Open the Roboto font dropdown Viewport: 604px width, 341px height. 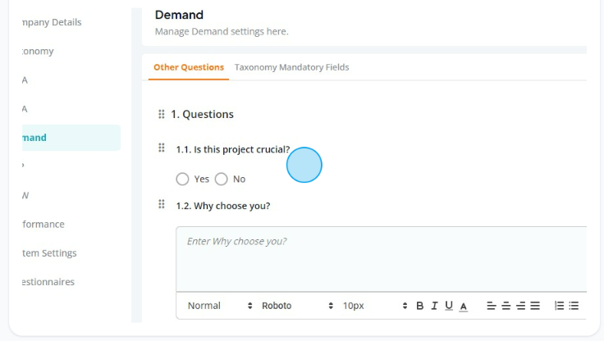[x=297, y=306]
